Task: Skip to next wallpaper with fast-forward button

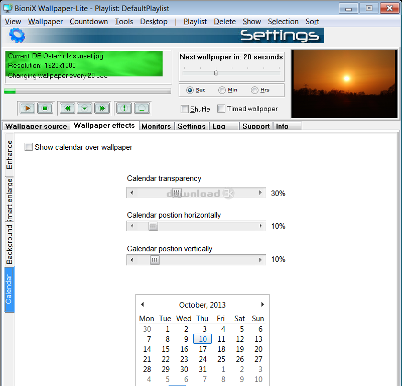Action: click(x=102, y=109)
